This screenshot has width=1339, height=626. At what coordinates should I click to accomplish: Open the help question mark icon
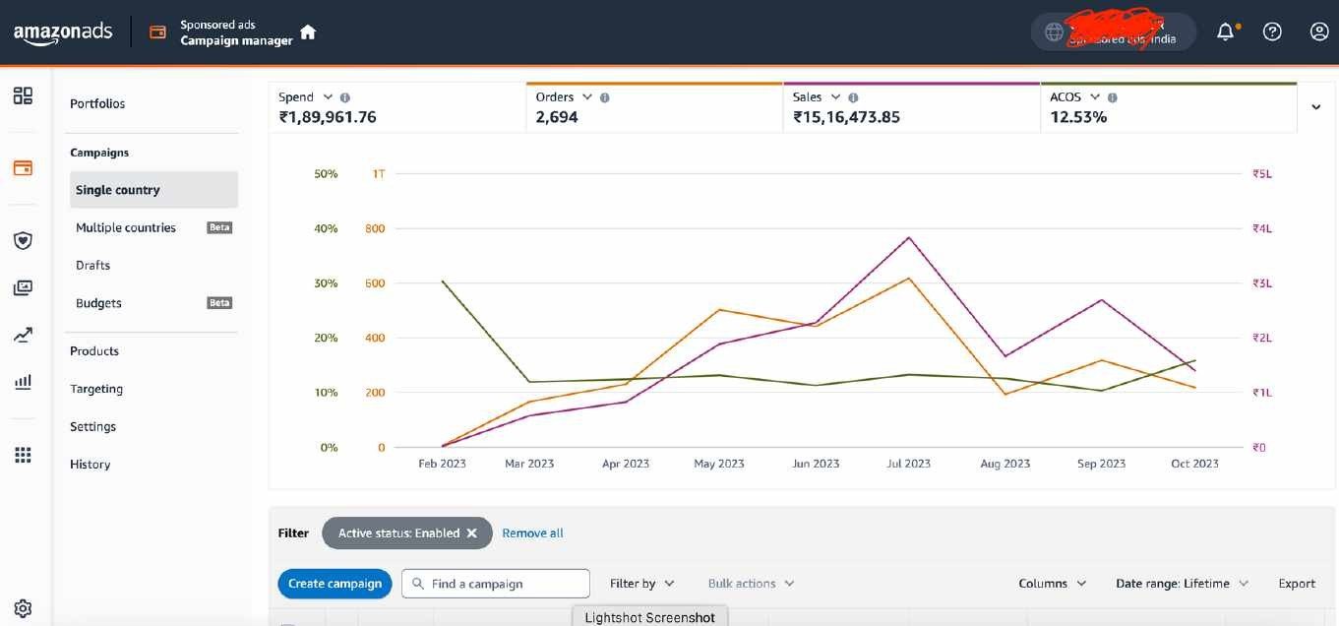tap(1272, 32)
